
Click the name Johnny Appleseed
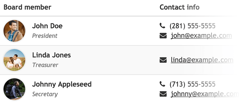[62, 84]
